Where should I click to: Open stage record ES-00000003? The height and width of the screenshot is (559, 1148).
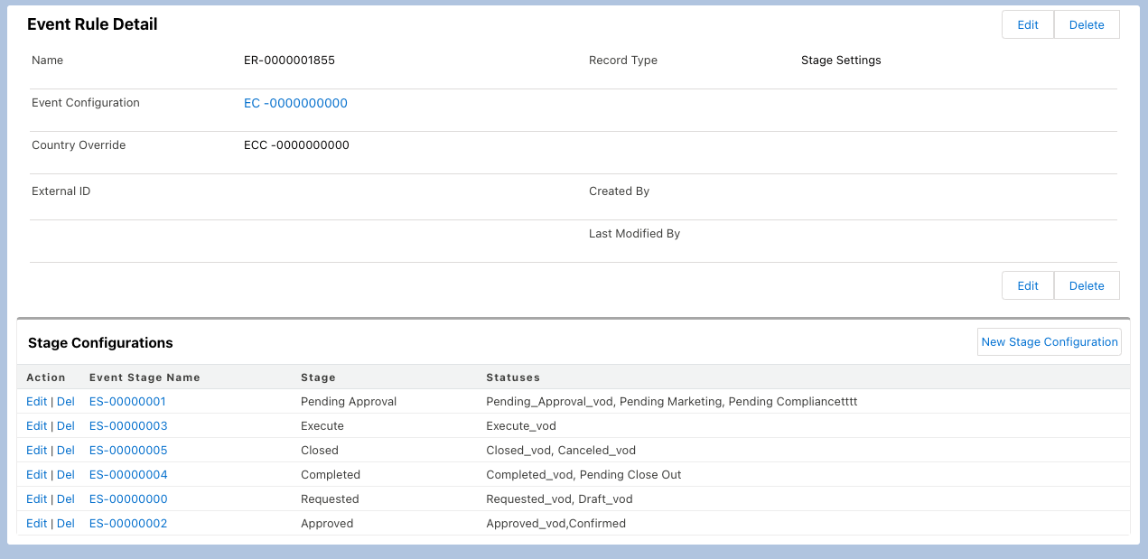(127, 425)
